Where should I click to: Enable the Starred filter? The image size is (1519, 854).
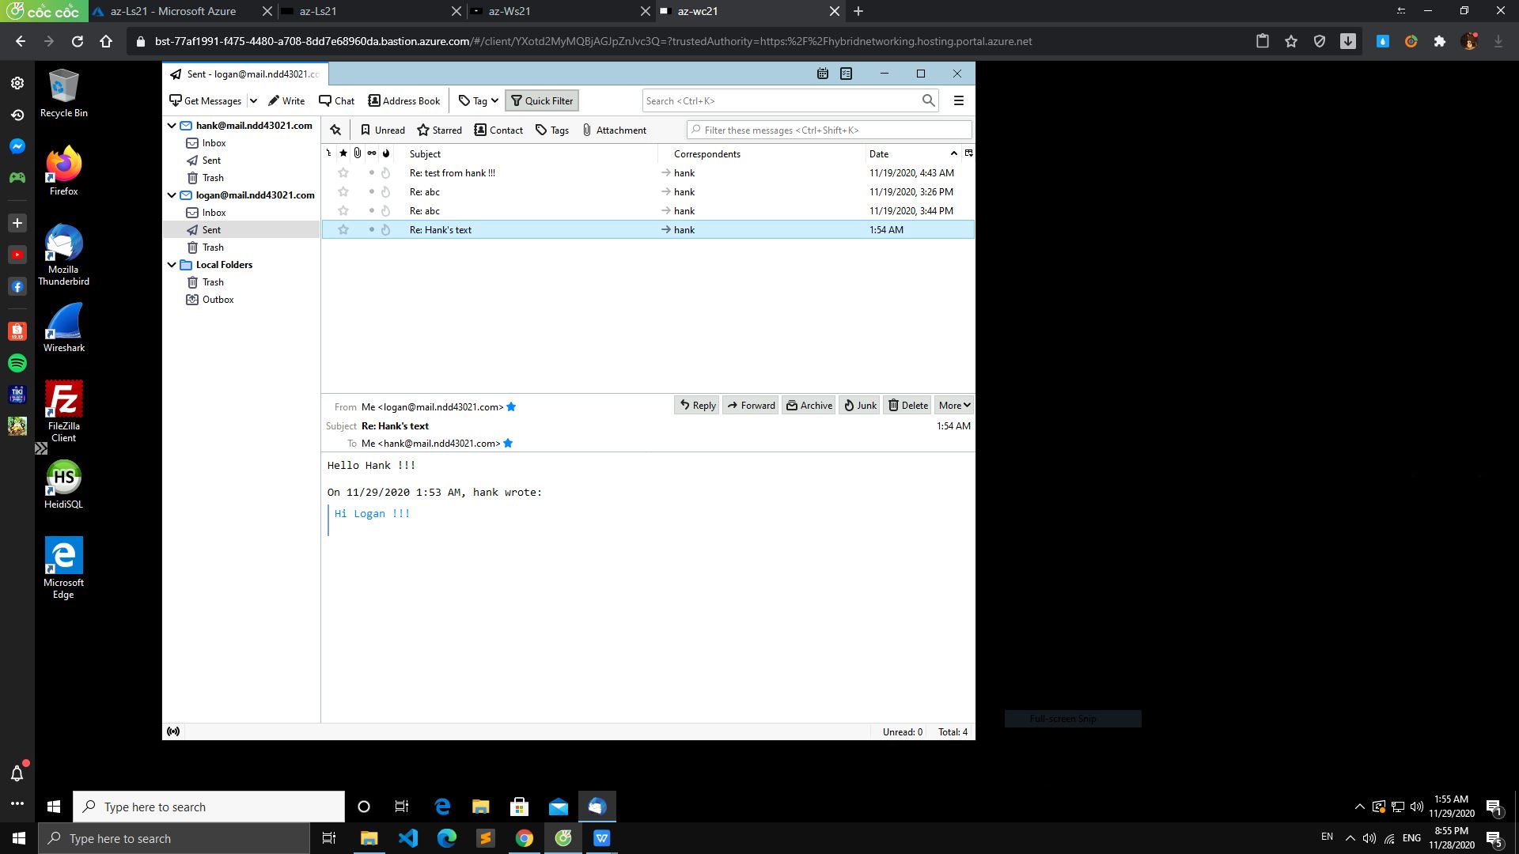440,130
